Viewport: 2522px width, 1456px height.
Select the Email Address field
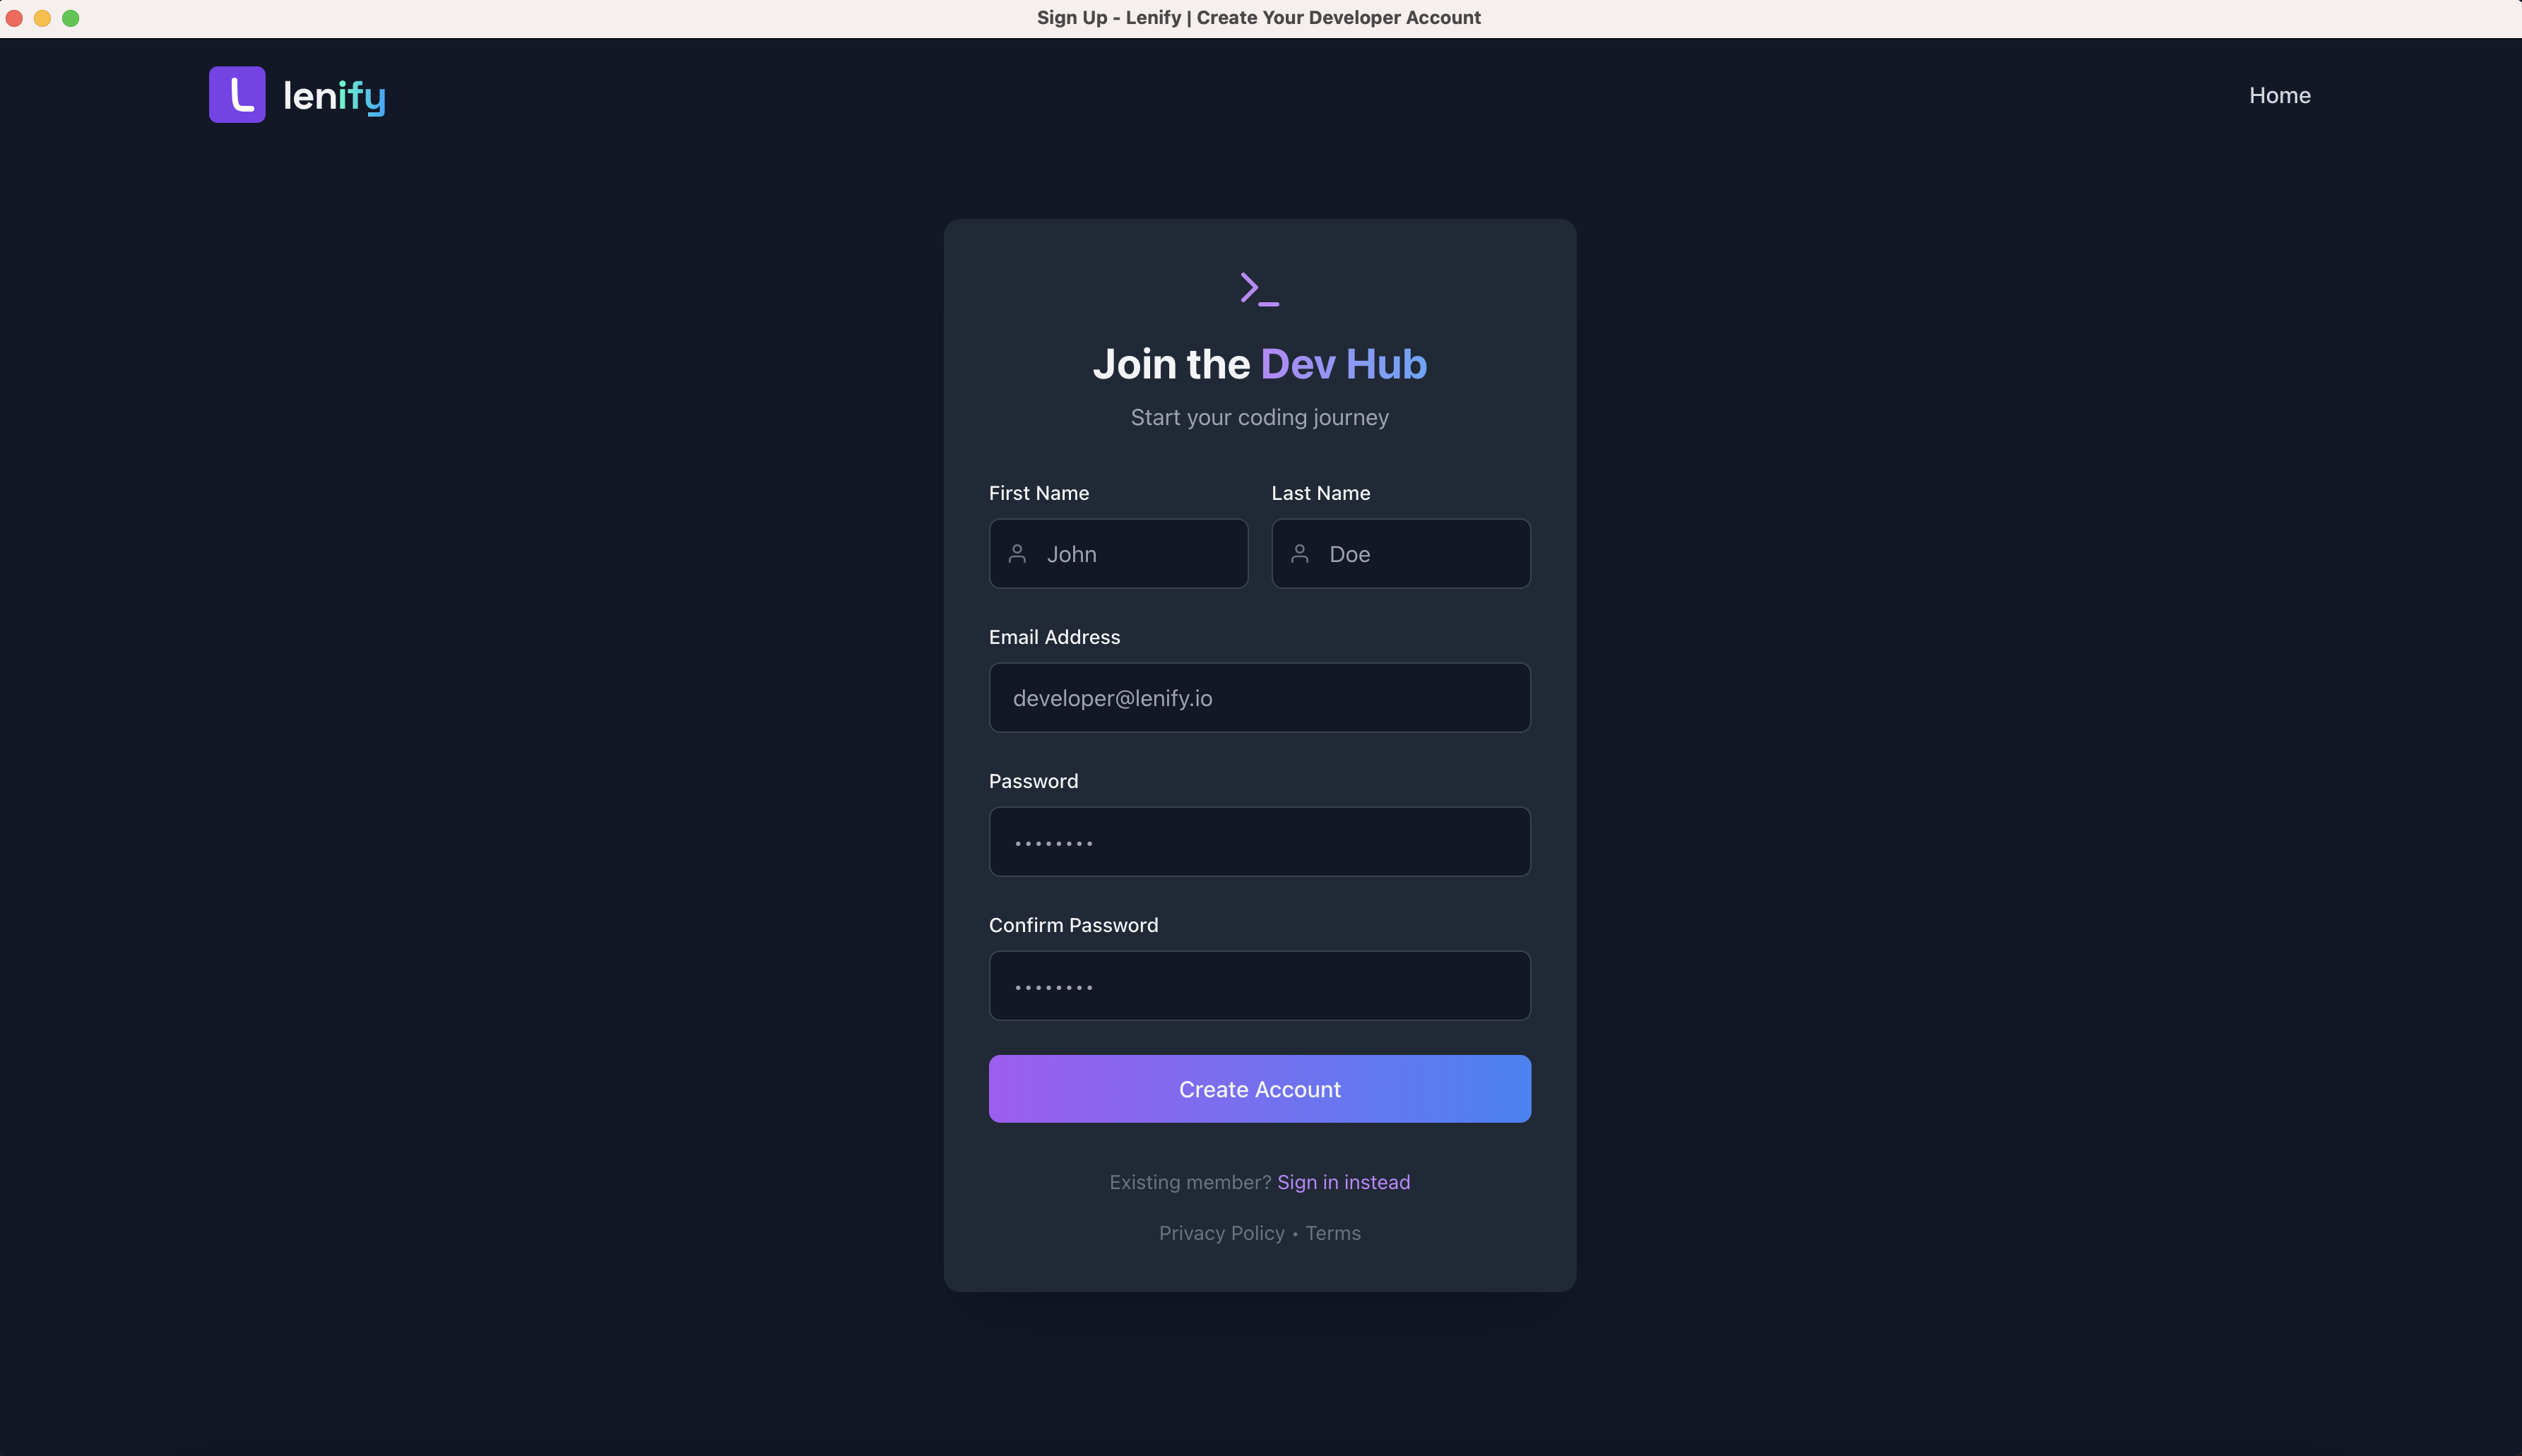tap(1258, 697)
